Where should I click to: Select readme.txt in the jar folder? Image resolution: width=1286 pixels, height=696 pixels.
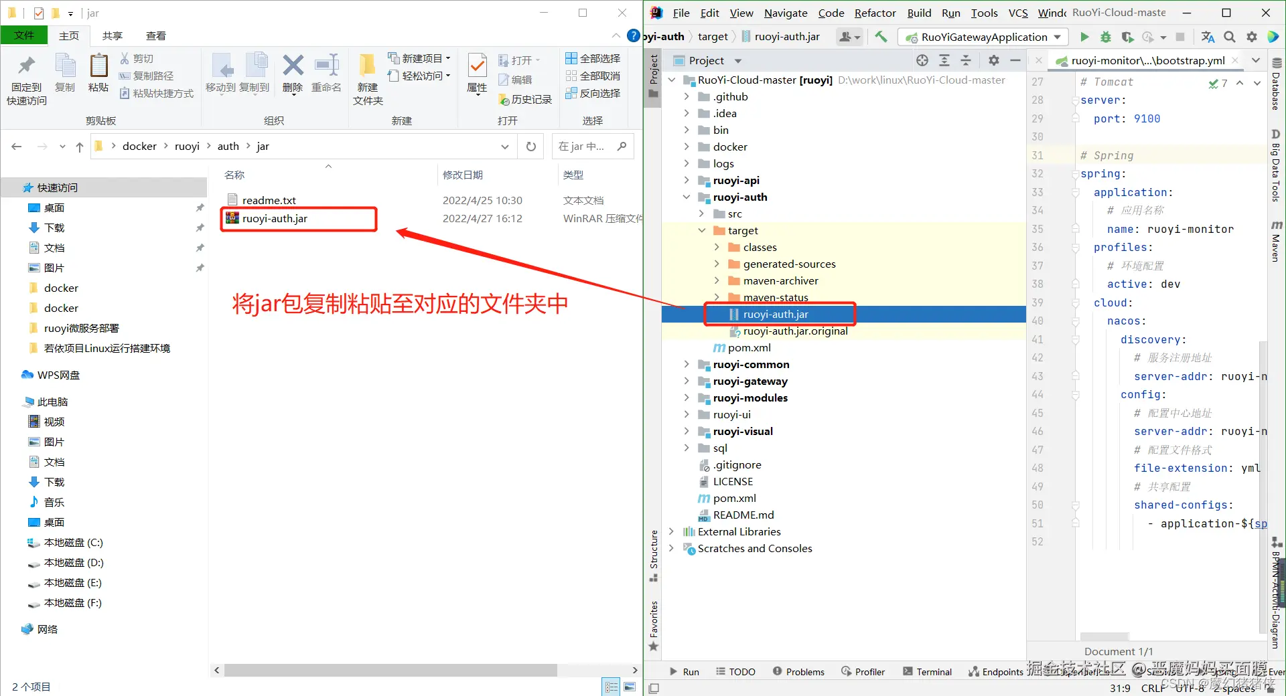(x=269, y=200)
